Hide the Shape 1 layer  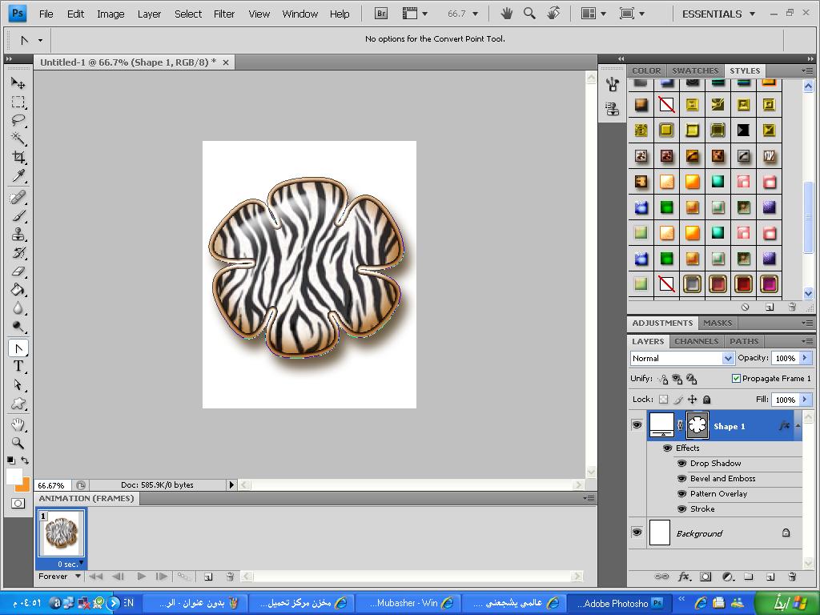(637, 425)
